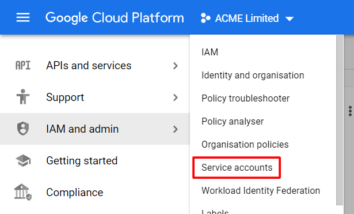The image size is (354, 214).
Task: Expand the IAM and admin submenu chevron
Action: (x=176, y=129)
